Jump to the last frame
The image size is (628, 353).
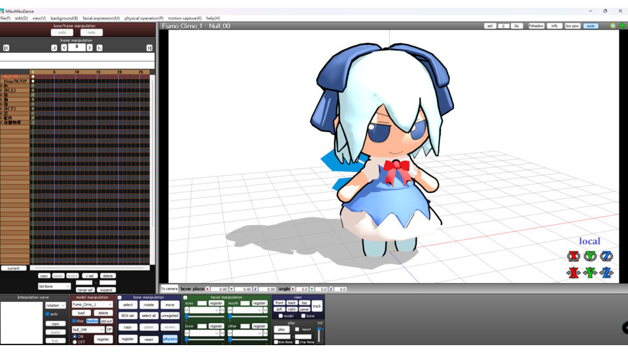(x=149, y=48)
